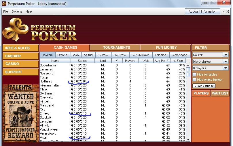Sort tables by Wait column header

[146, 61]
